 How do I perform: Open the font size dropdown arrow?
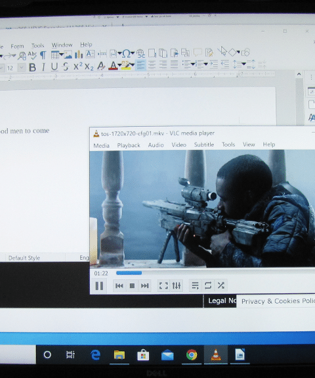[22, 68]
